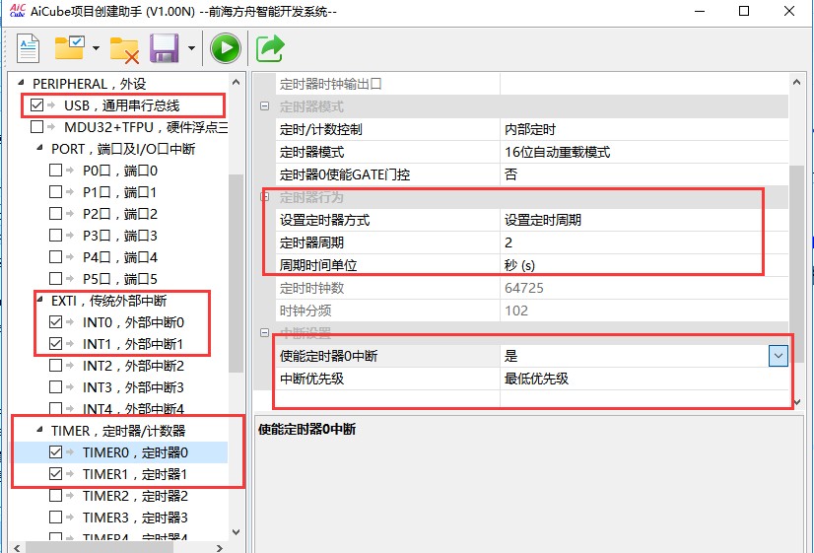Save project with the floppy disk icon

point(164,48)
